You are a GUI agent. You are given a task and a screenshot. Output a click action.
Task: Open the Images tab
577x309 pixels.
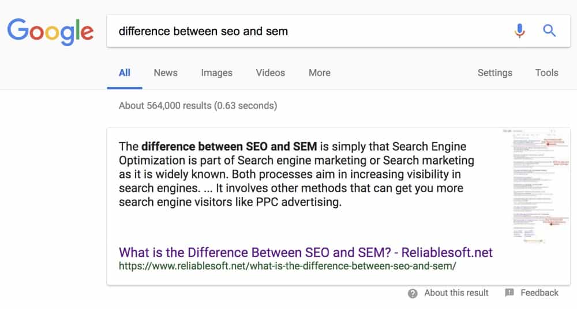216,73
